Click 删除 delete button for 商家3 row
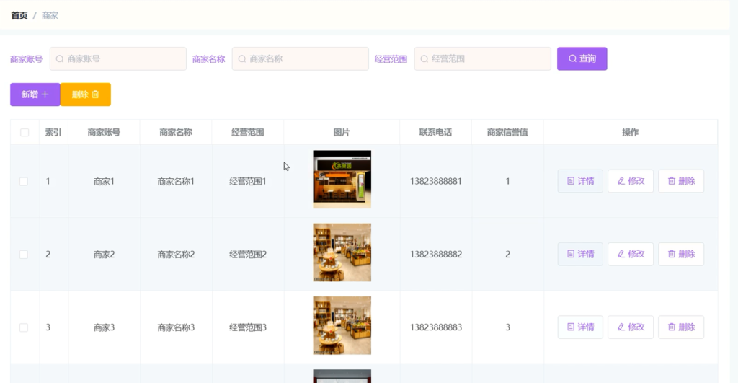 (x=681, y=327)
